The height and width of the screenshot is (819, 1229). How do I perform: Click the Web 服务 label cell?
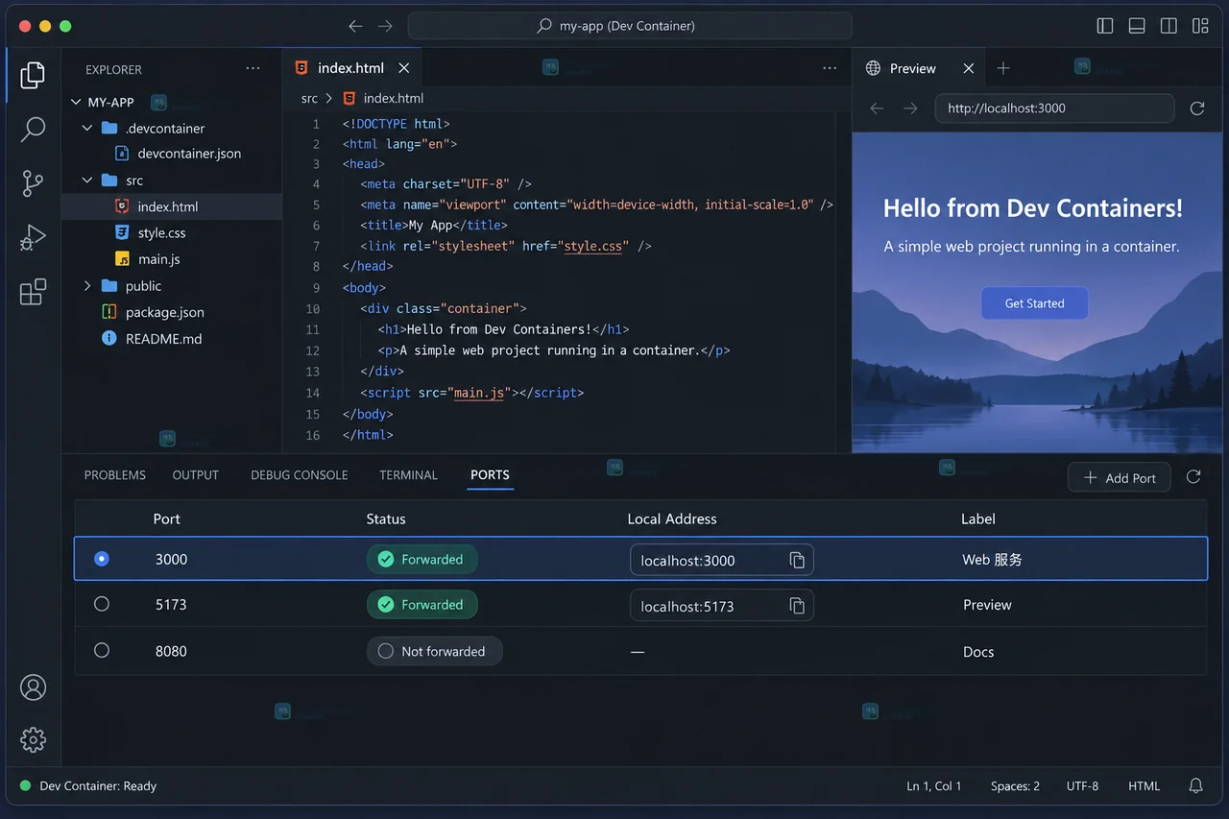993,560
